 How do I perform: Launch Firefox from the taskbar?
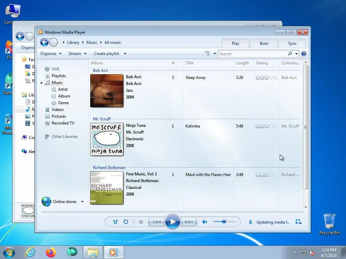51,252
